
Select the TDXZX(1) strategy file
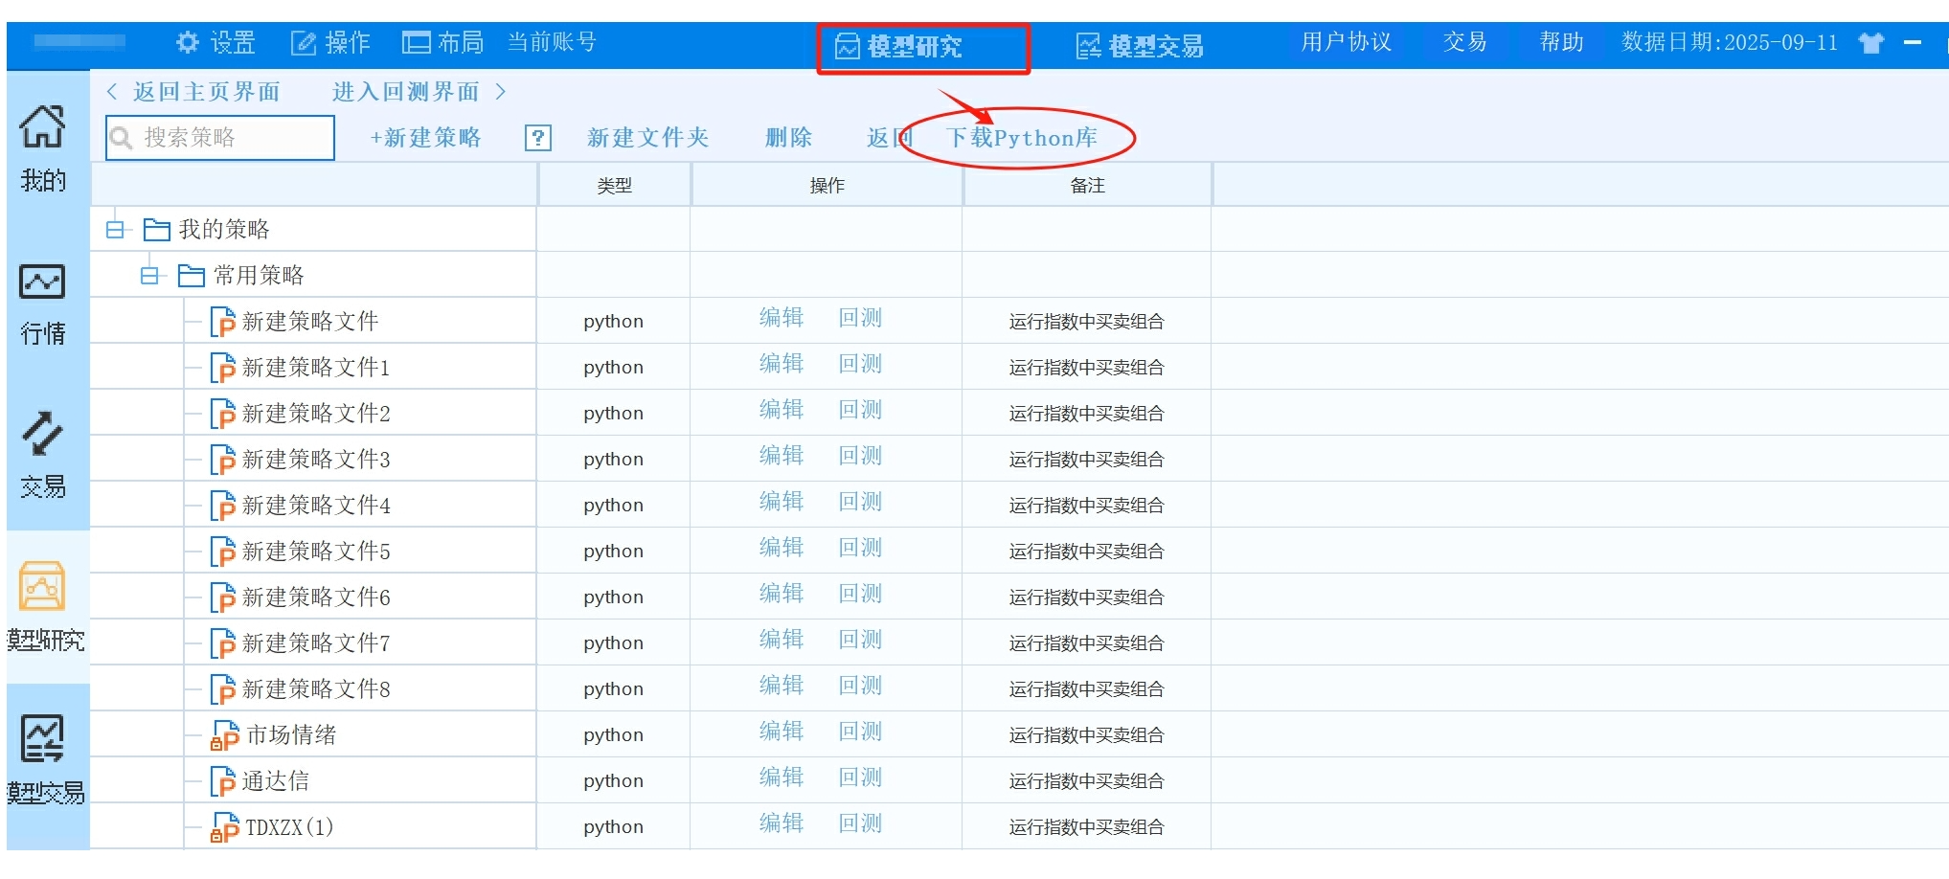(288, 827)
